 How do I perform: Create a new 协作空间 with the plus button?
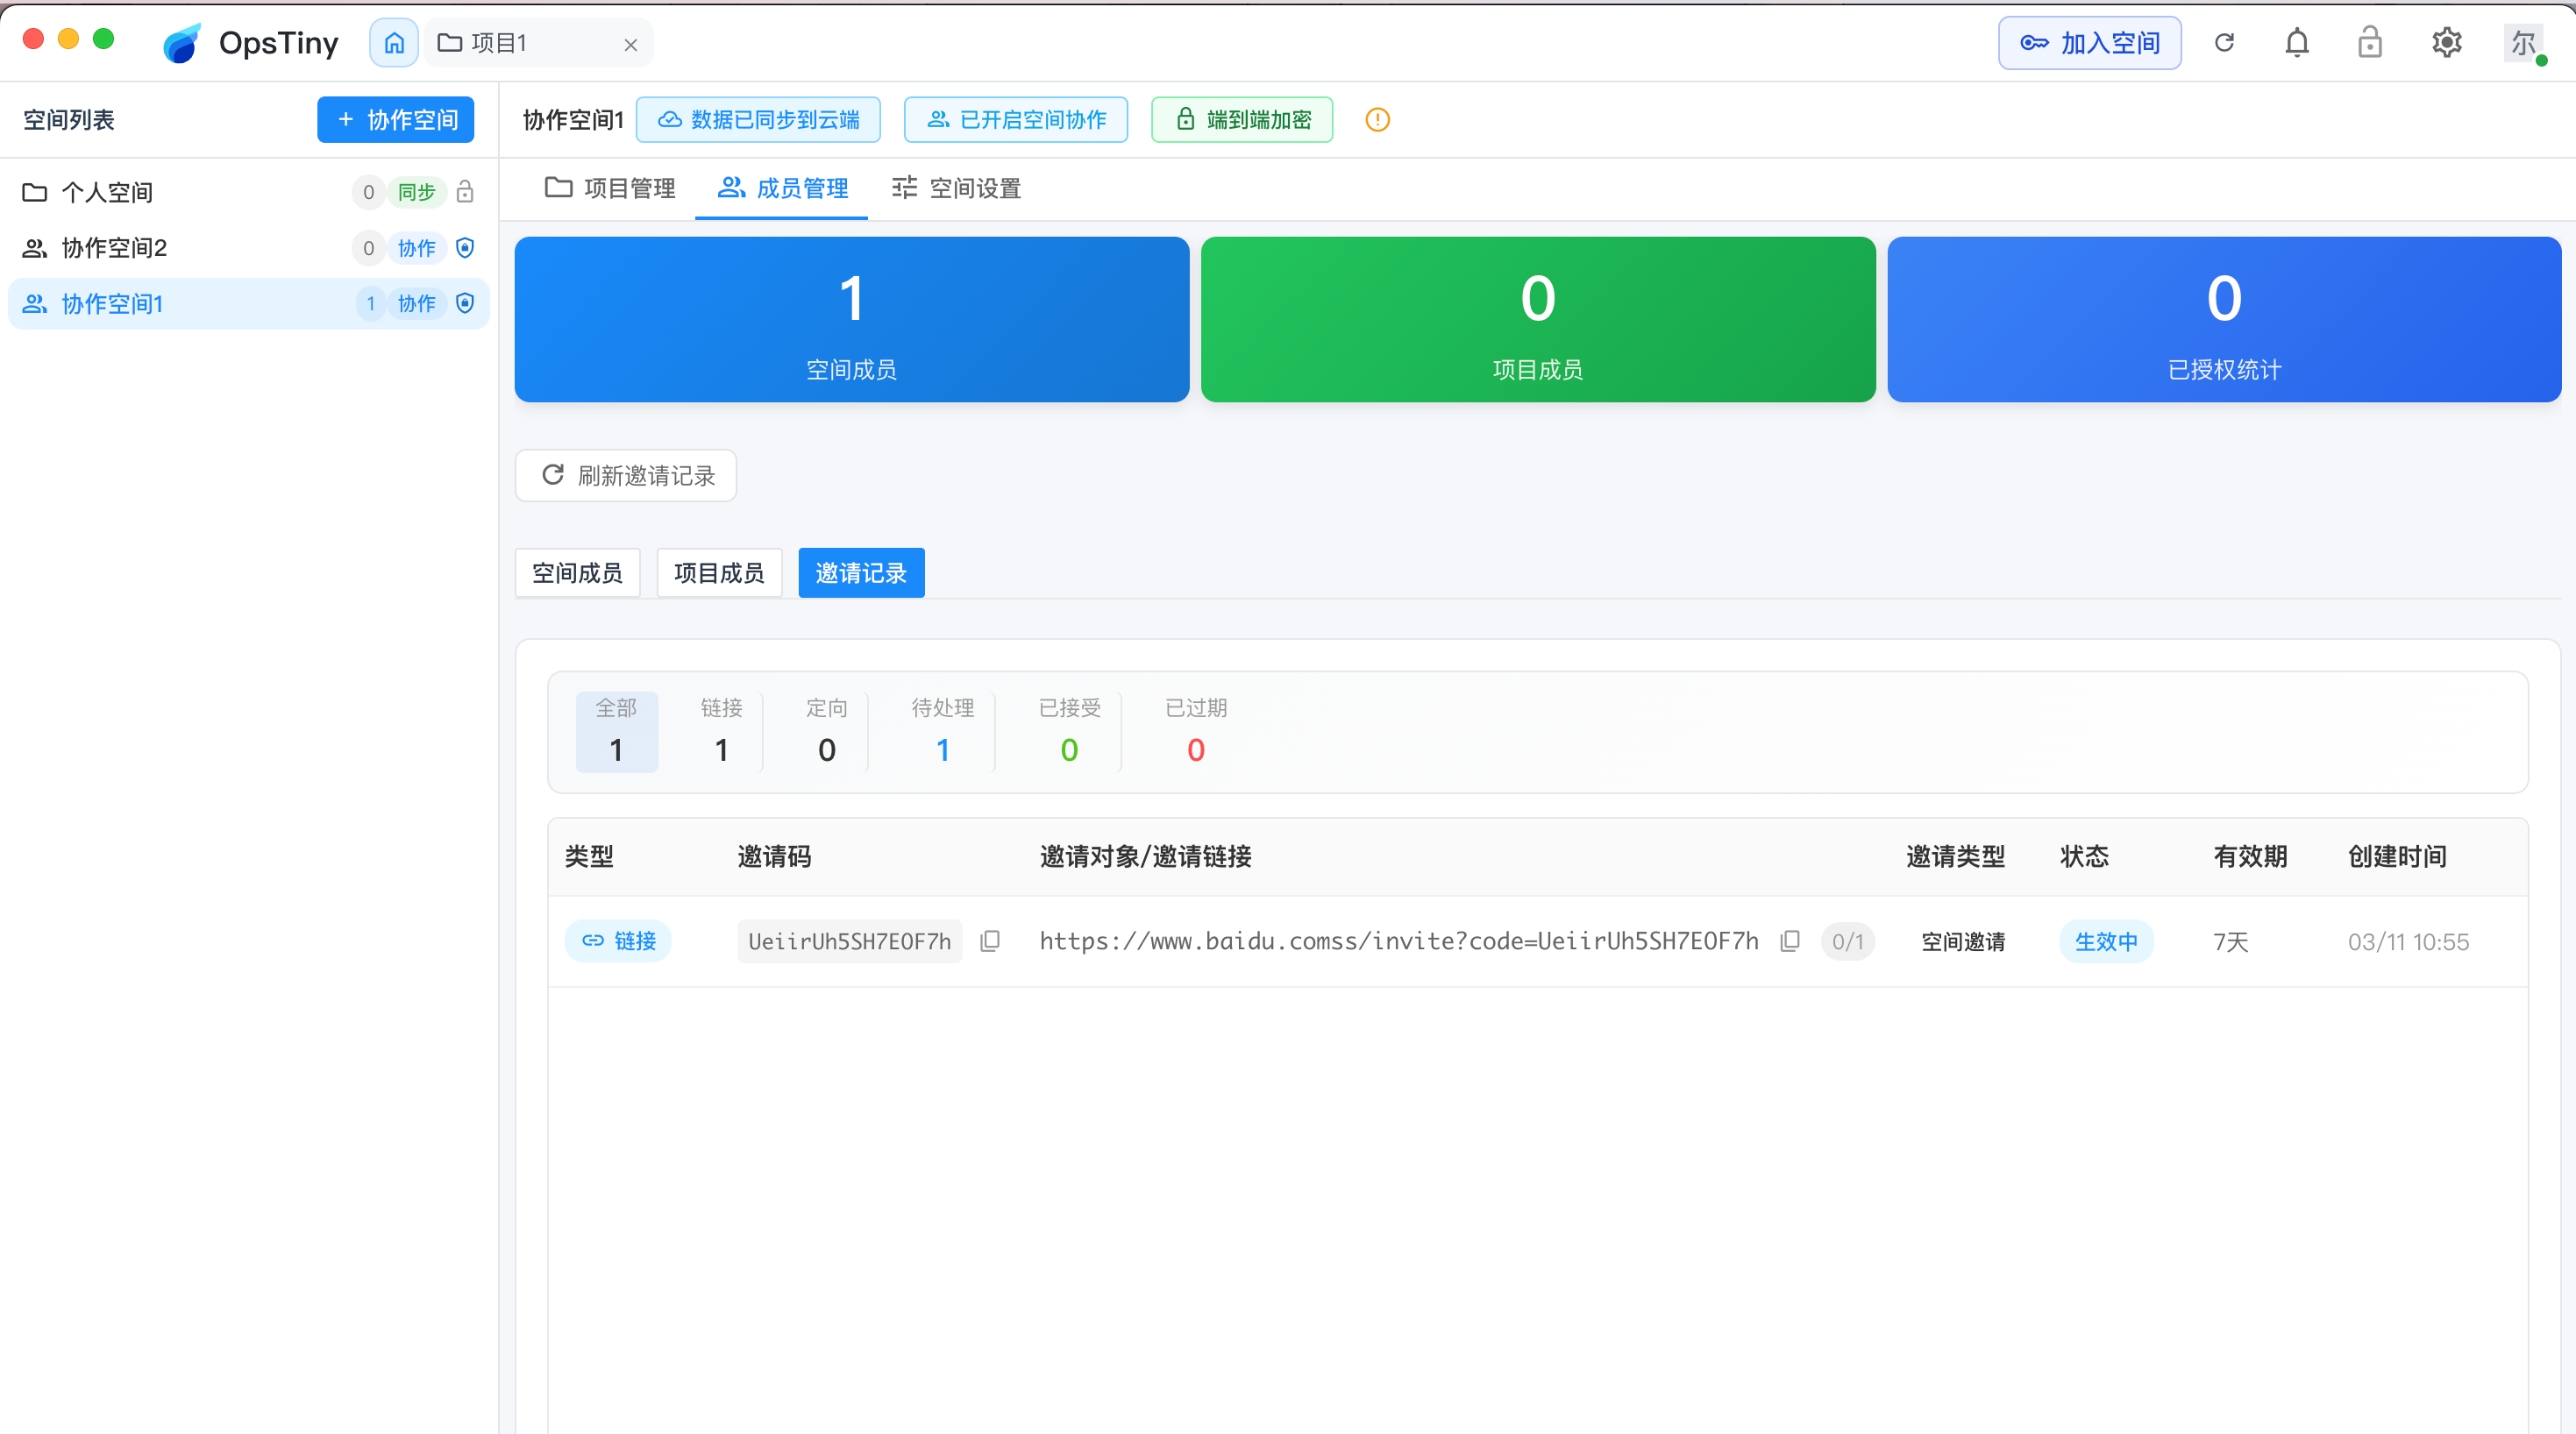click(396, 120)
